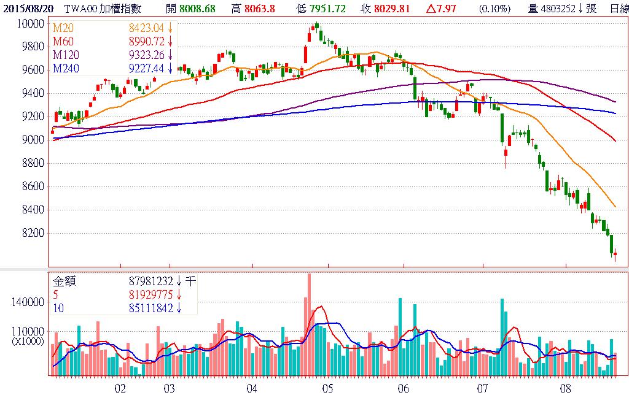
Task: Click the down arrow beside 金額 87981232
Action: point(178,282)
